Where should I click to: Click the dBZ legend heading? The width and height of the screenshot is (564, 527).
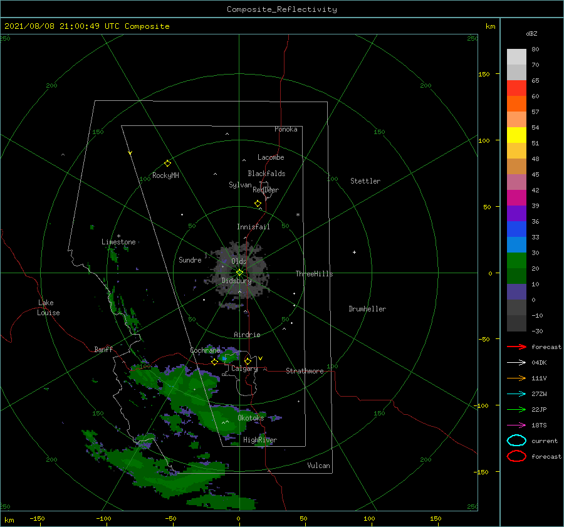pyautogui.click(x=531, y=34)
